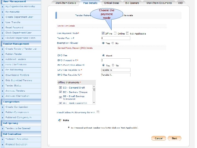Open Blocked Department Users link

[x=20, y=38]
